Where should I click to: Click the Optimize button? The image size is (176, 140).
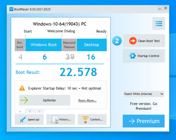45,100
